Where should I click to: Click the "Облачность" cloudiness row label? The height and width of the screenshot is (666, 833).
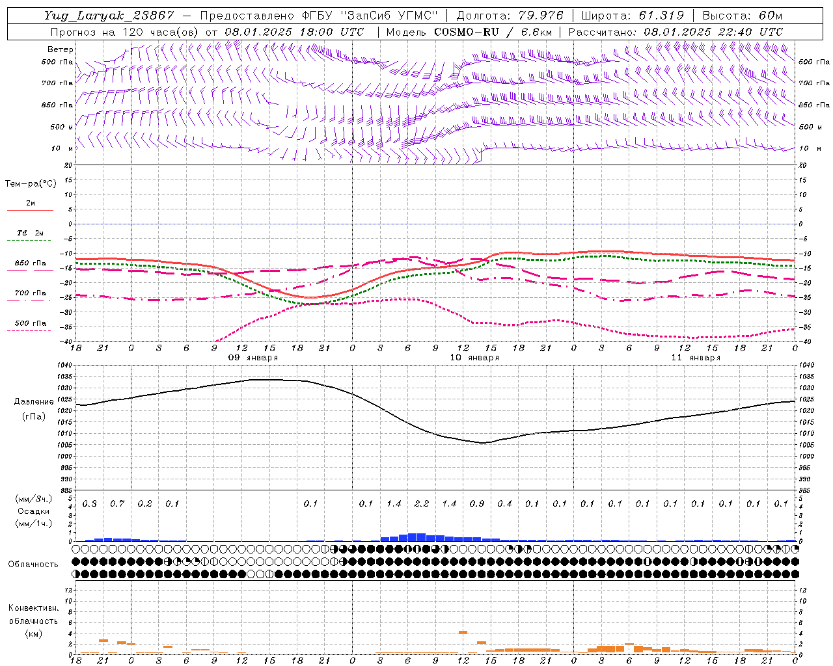tap(33, 565)
